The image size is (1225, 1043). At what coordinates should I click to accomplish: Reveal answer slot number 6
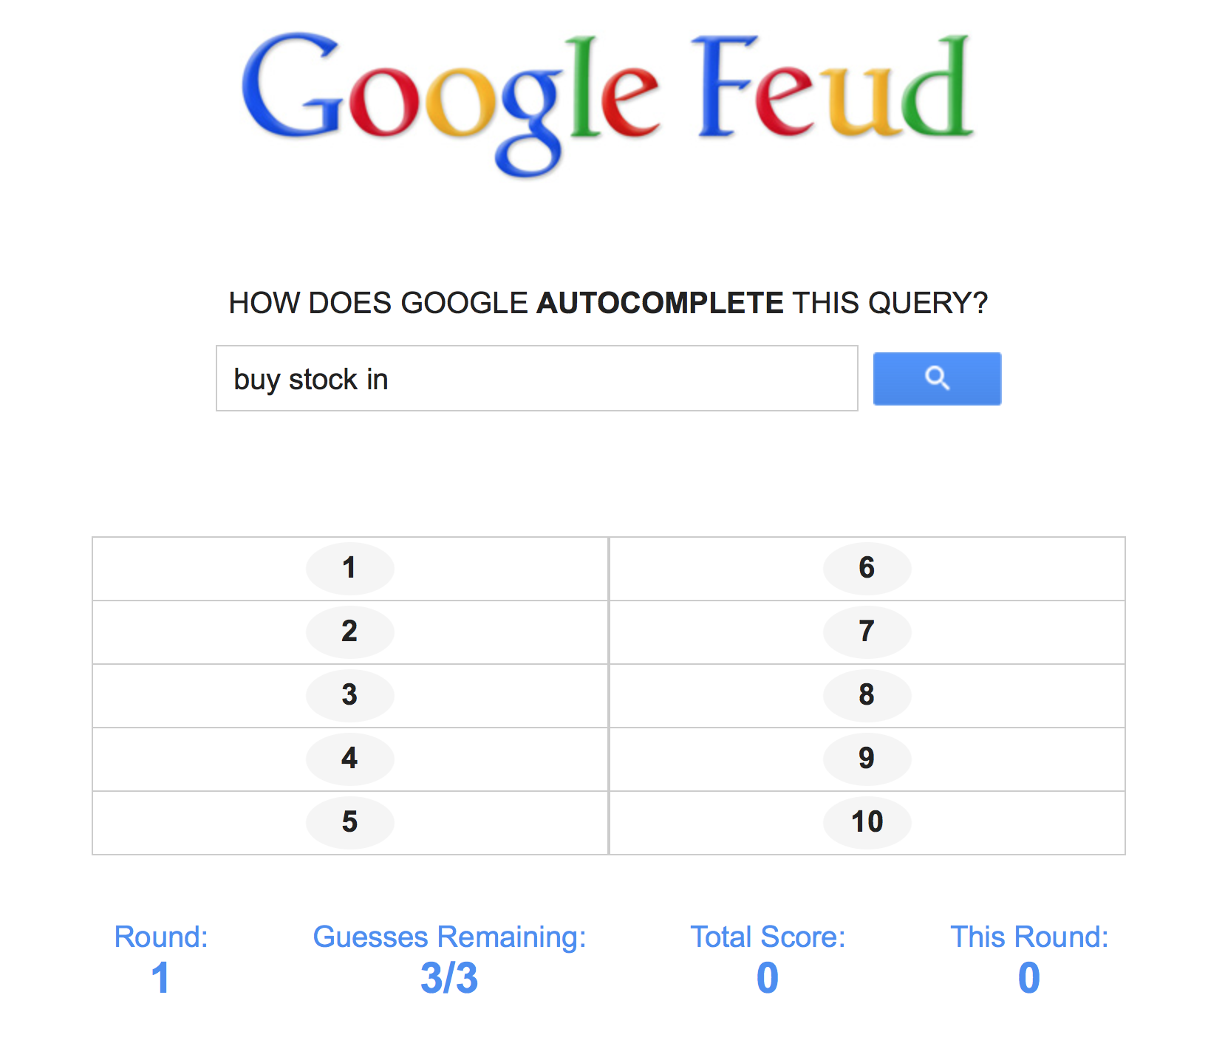(x=867, y=568)
